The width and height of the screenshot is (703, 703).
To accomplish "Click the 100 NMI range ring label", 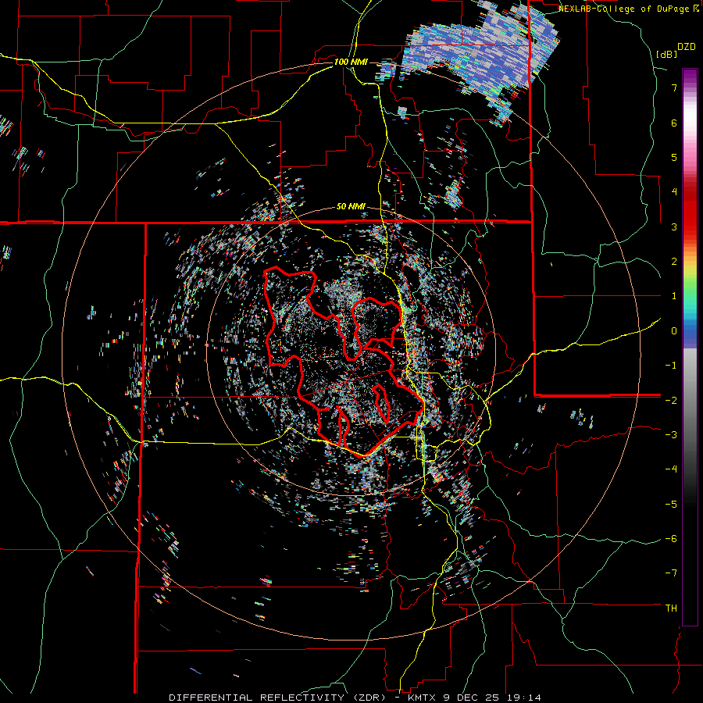I will pos(351,62).
